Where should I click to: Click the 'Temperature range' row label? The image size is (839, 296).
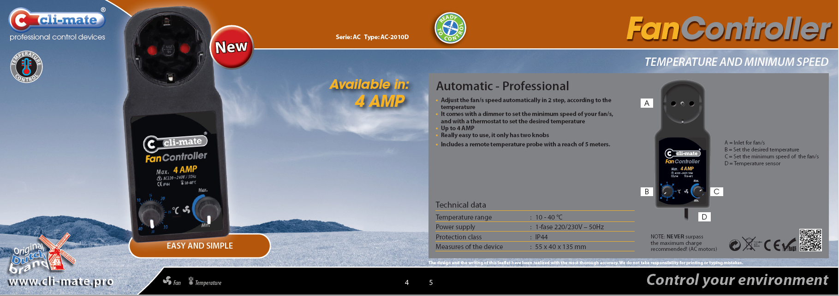464,217
